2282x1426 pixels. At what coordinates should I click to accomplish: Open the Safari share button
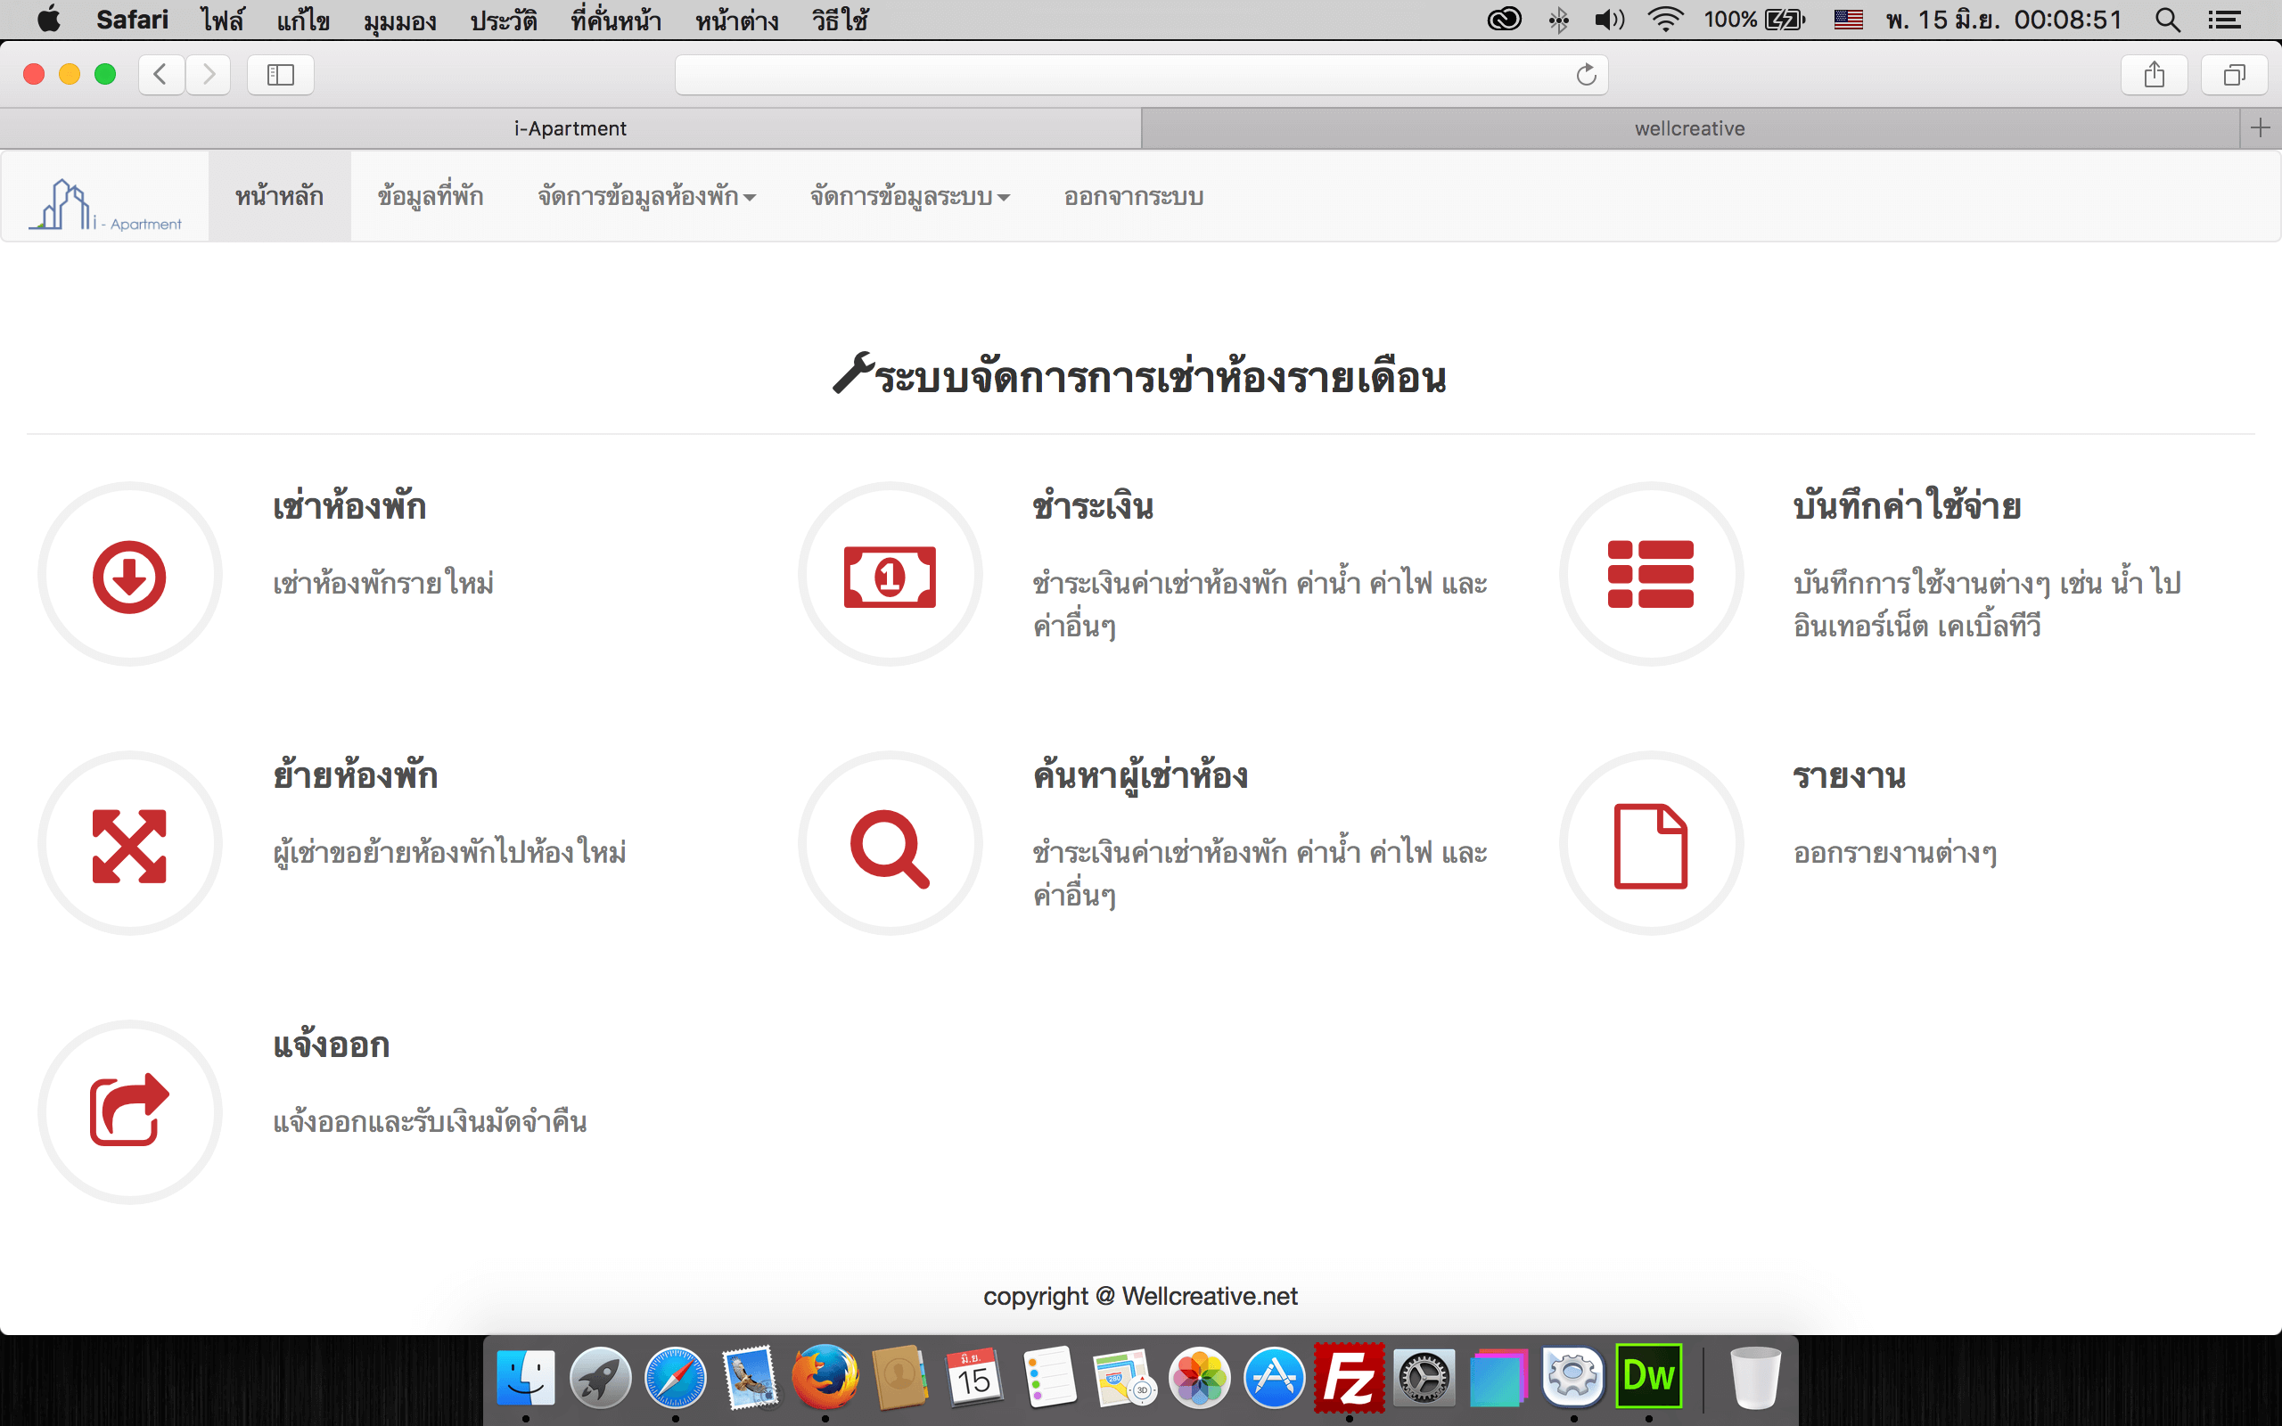coord(2153,75)
